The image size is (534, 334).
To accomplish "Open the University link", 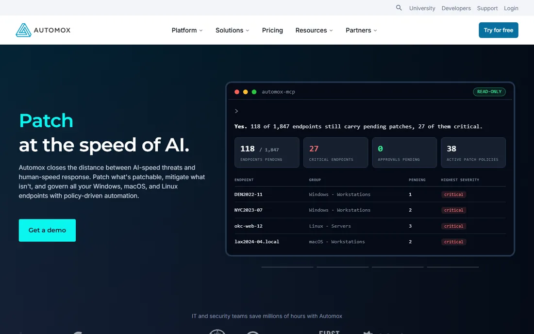I will click(422, 8).
